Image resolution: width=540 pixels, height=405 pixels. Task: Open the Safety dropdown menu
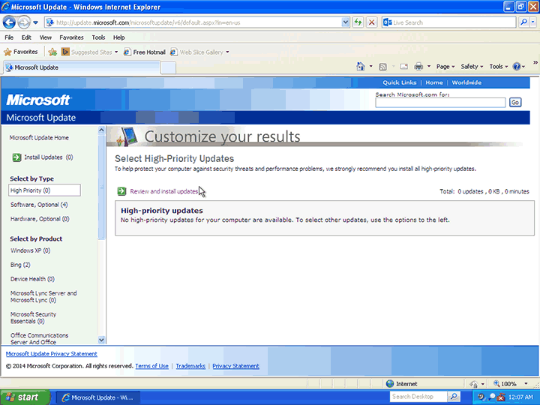click(x=472, y=67)
